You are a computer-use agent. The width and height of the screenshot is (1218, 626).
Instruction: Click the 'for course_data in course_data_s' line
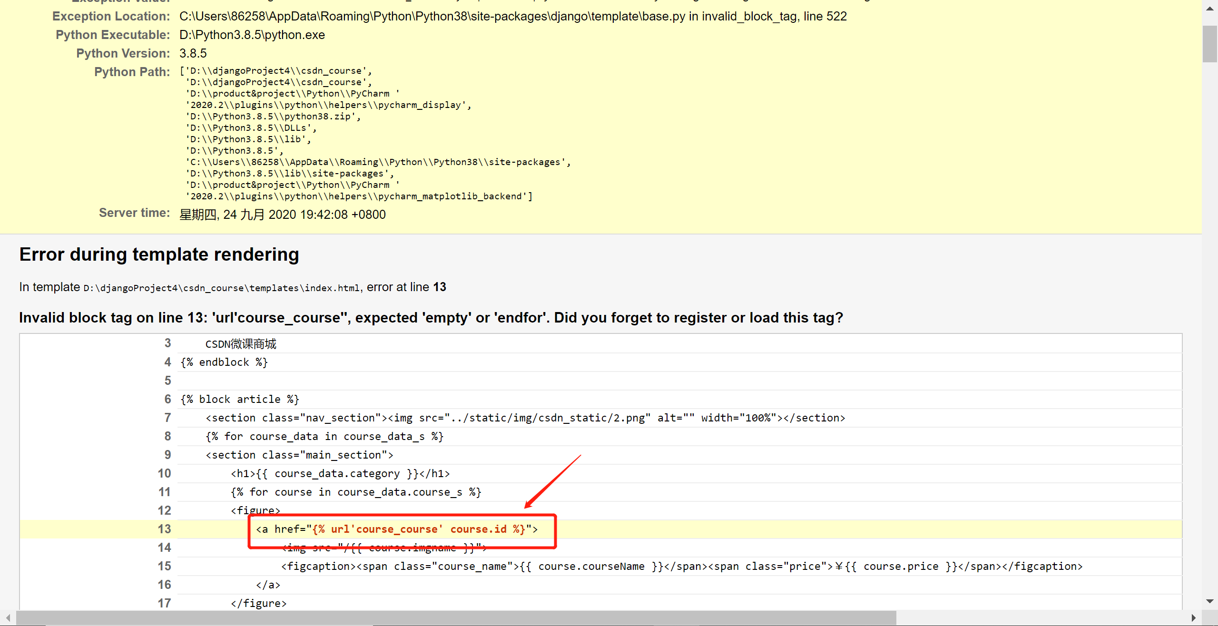coord(324,436)
